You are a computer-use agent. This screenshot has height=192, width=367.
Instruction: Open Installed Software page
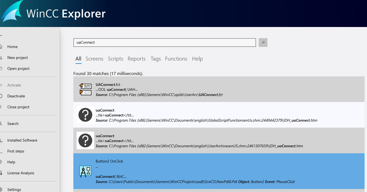pyautogui.click(x=22, y=140)
